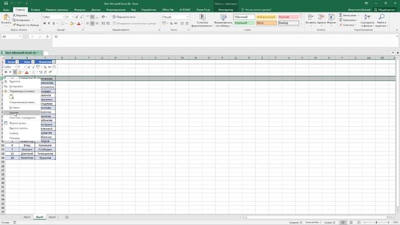Align text right in ribbon
Screen dimensions: 400x225
coord(97,23)
